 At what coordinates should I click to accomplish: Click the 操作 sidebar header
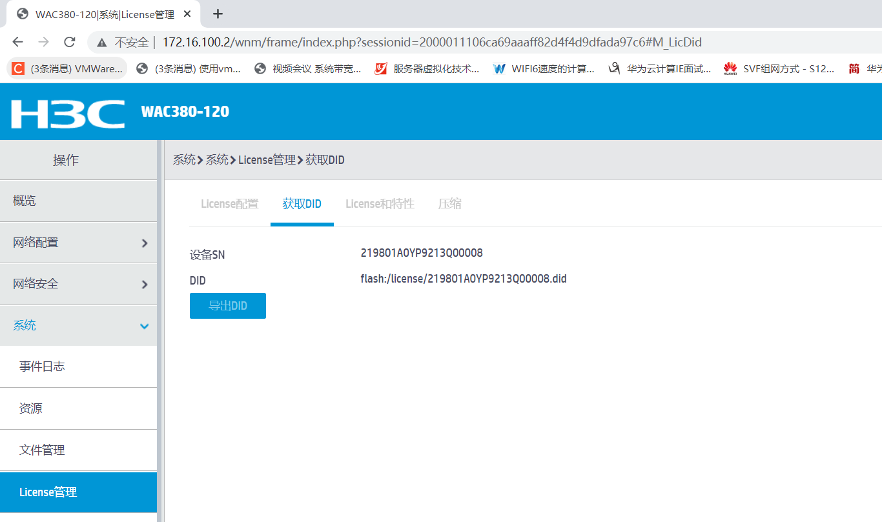click(x=66, y=160)
